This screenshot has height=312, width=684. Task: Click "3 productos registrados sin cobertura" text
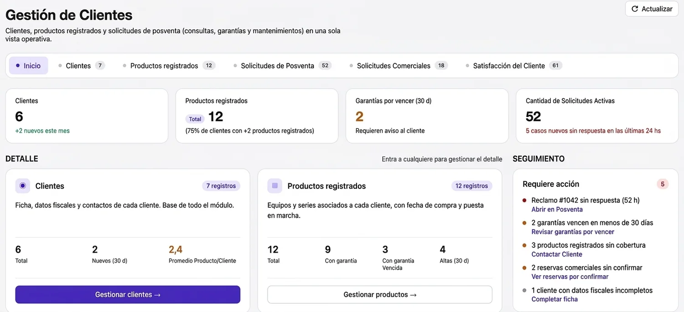589,245
